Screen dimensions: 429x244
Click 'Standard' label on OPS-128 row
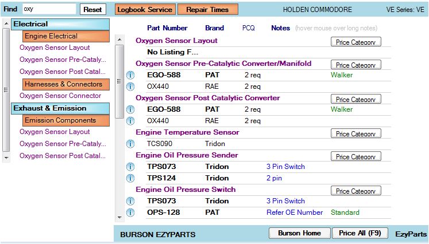(x=345, y=212)
